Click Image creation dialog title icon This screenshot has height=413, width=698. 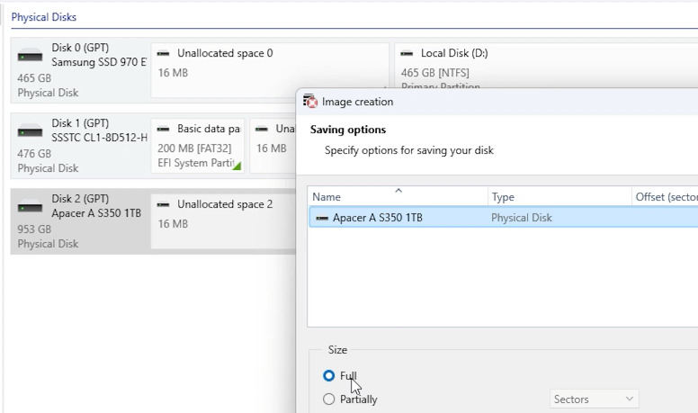310,101
